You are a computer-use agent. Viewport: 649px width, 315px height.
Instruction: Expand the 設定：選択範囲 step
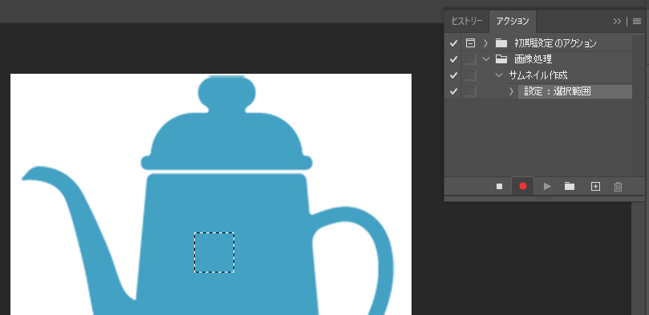511,91
